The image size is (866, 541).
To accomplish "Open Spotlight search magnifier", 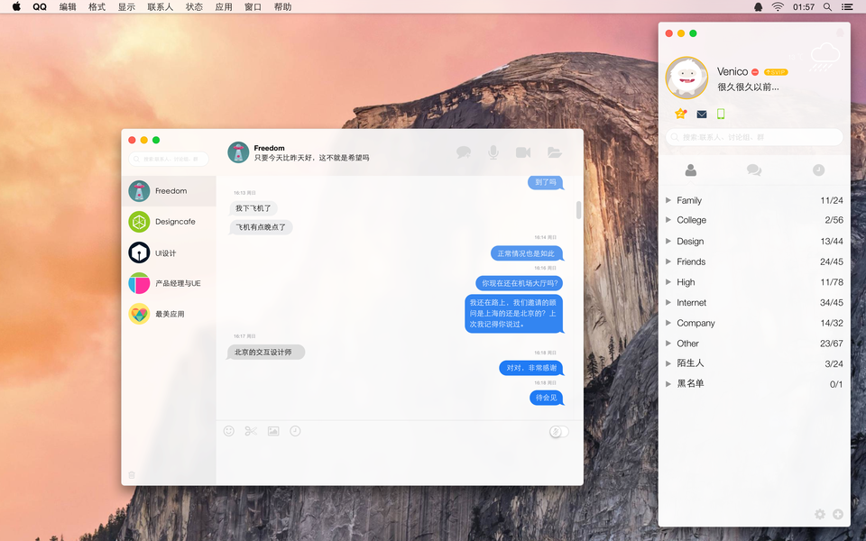I will tap(827, 6).
